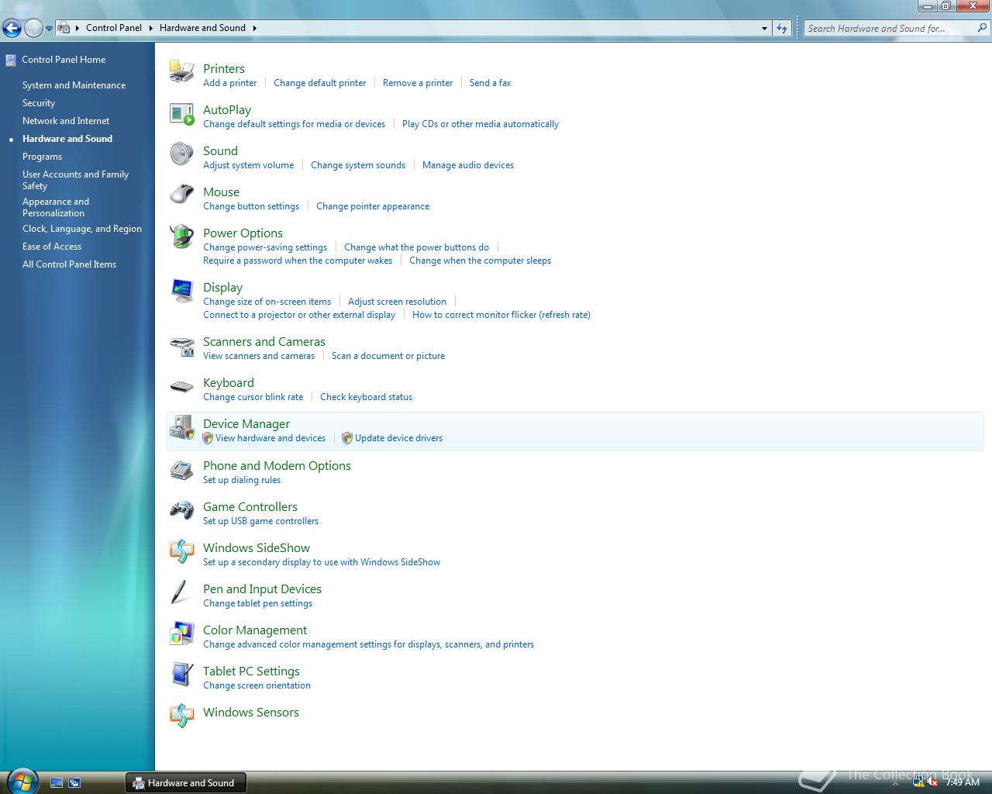Click Scan a document or picture link
The image size is (992, 794).
pyautogui.click(x=388, y=356)
